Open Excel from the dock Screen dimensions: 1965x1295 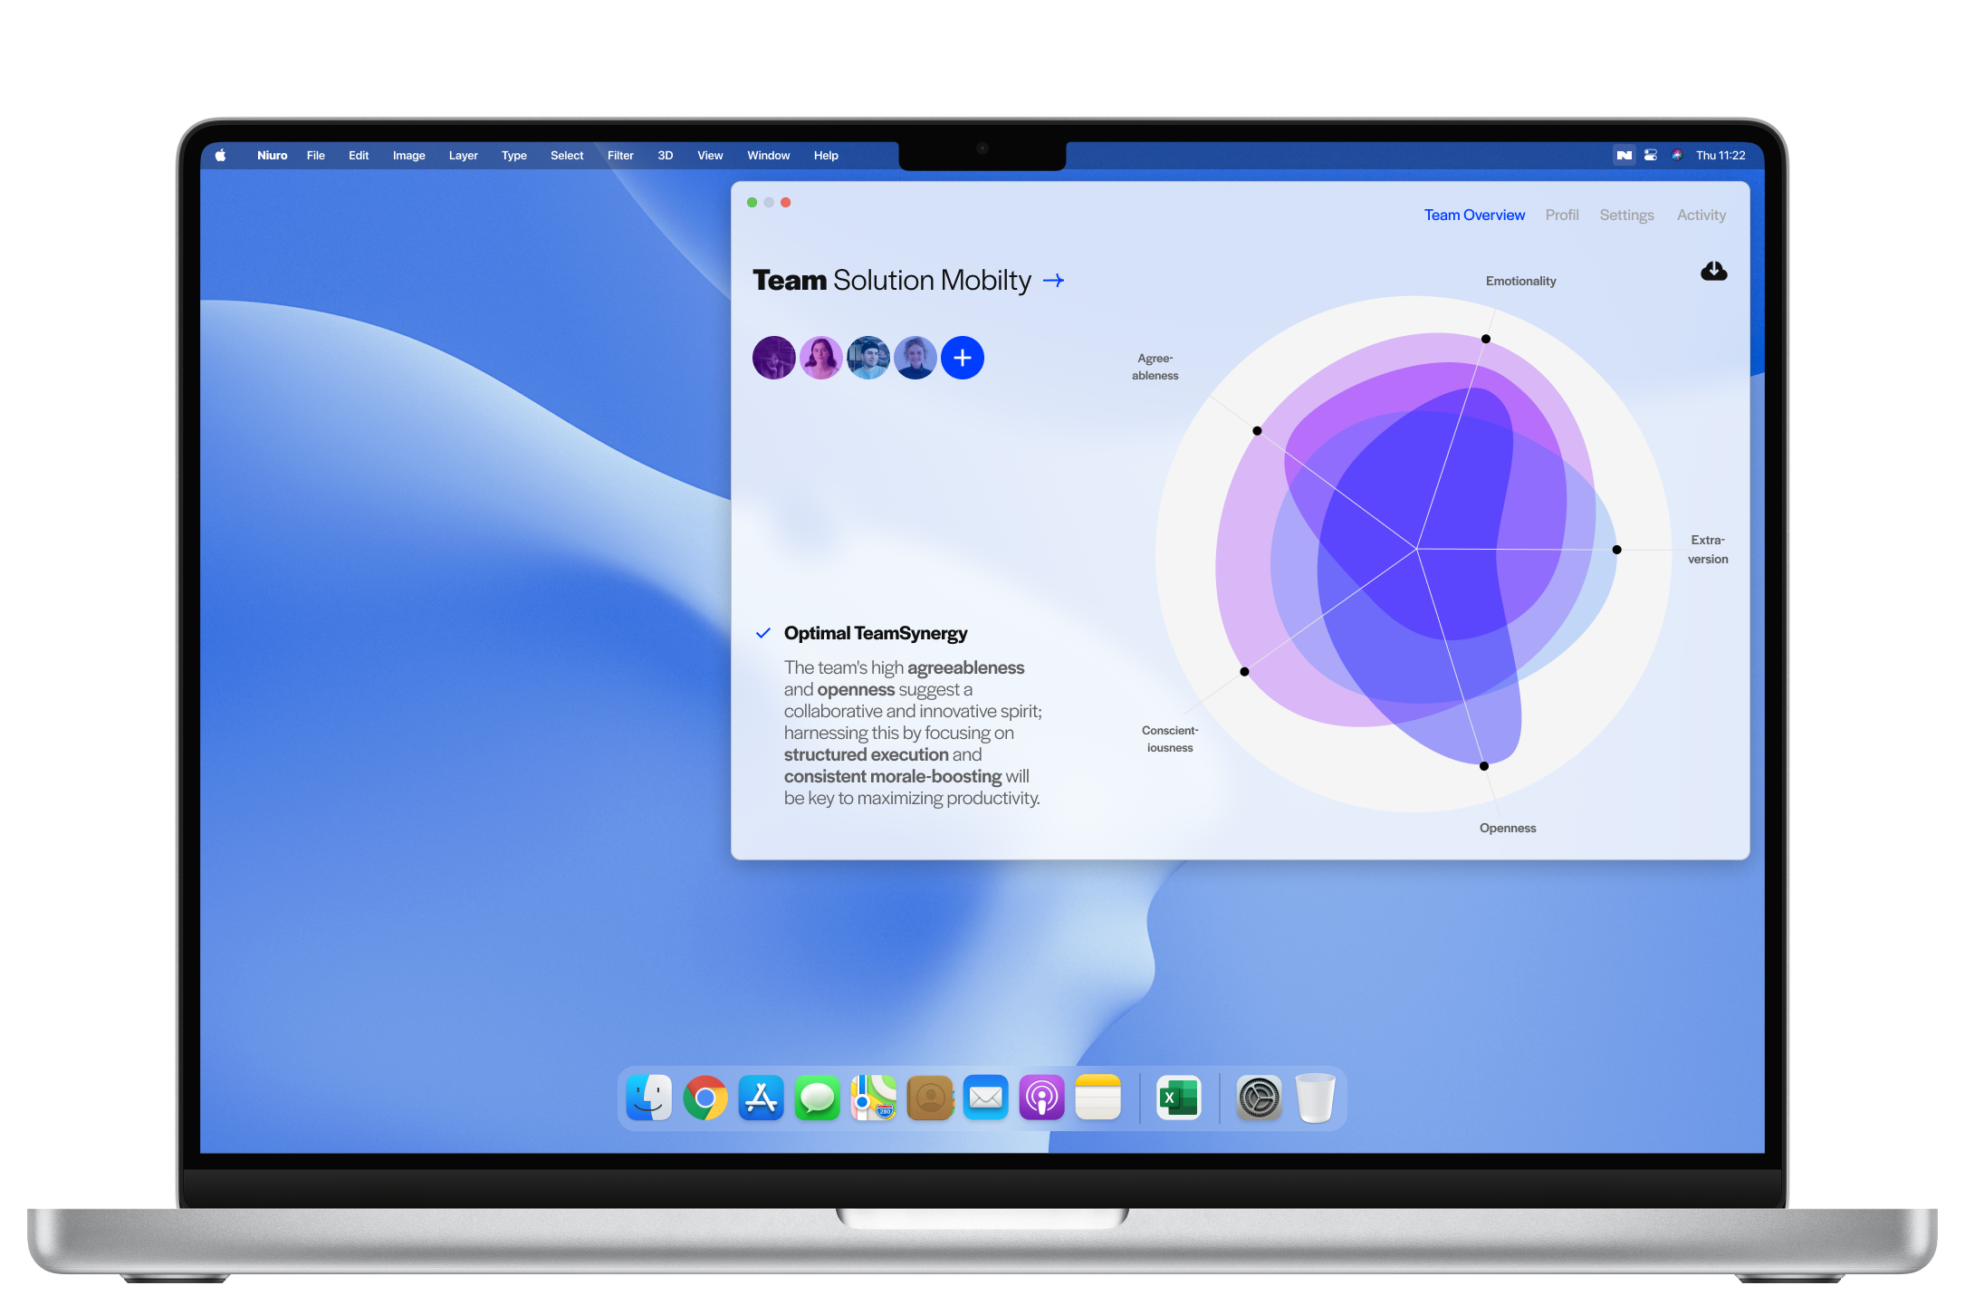(x=1178, y=1098)
